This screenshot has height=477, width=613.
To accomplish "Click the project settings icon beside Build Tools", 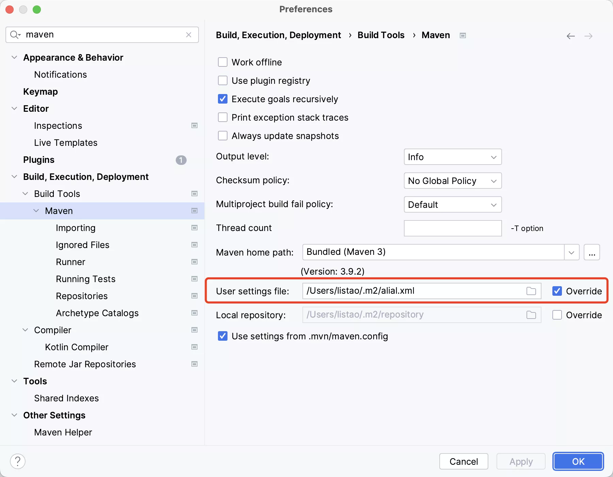I will click(194, 194).
